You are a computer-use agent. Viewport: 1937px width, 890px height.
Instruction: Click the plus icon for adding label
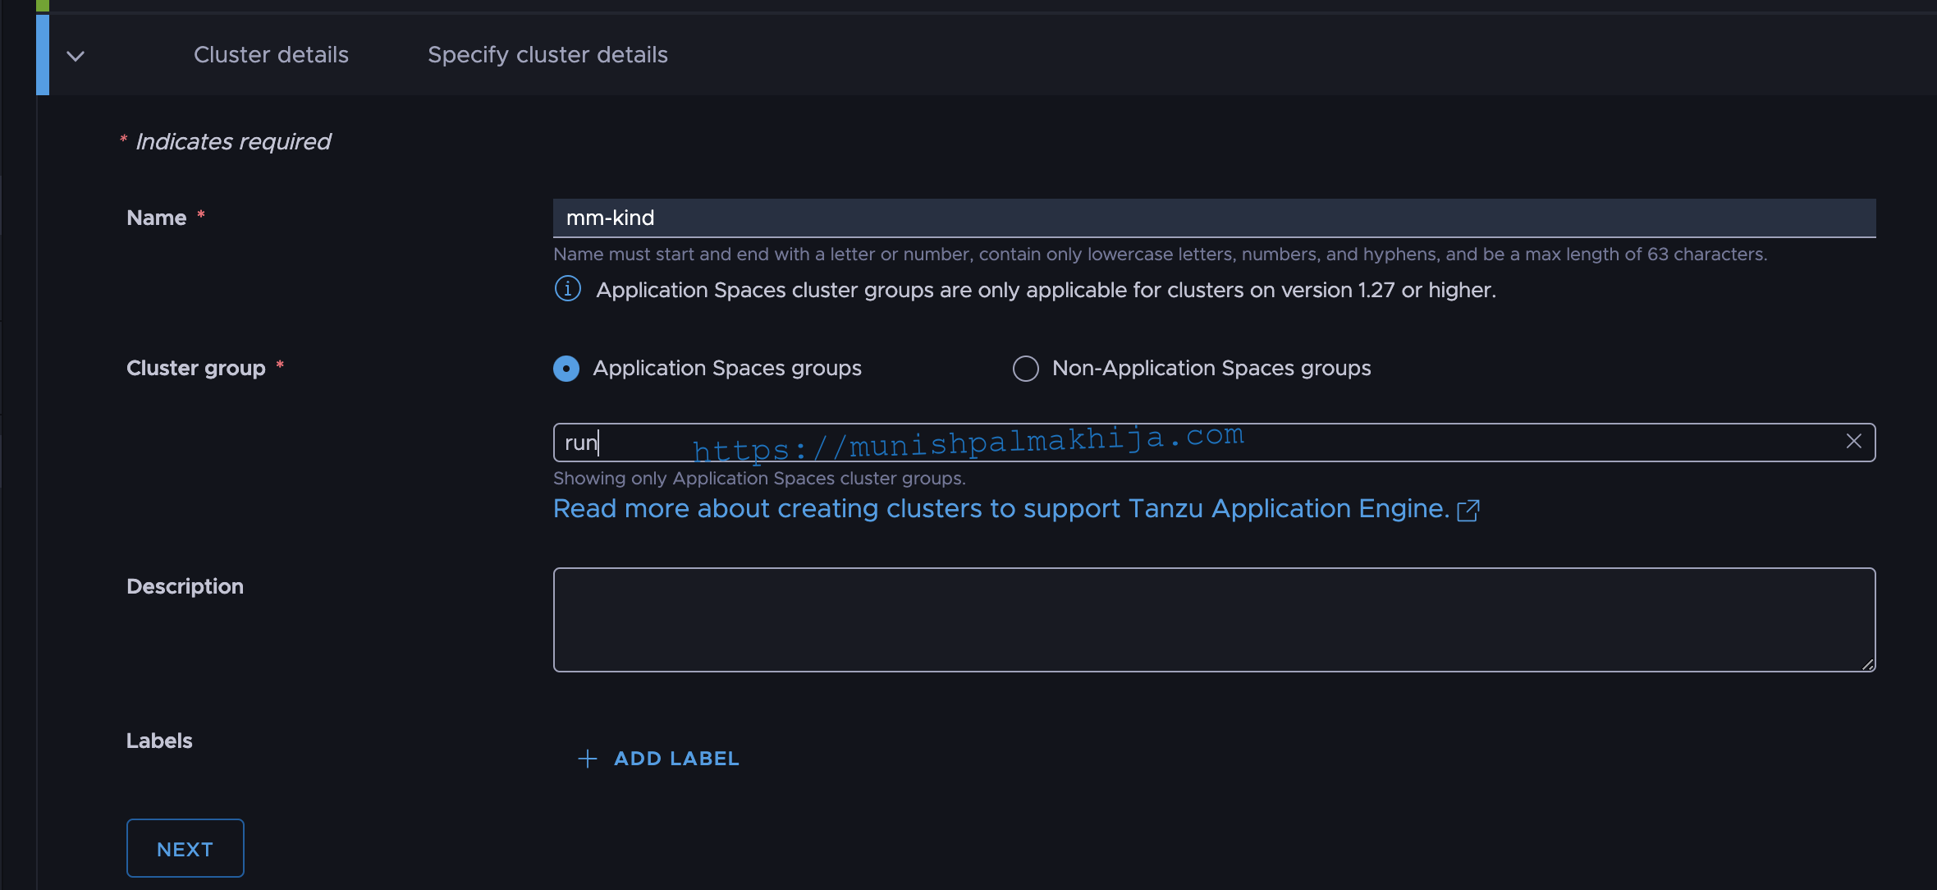point(588,759)
